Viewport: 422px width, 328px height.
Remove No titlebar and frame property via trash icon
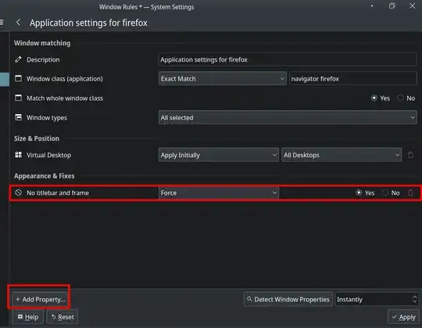coord(410,192)
